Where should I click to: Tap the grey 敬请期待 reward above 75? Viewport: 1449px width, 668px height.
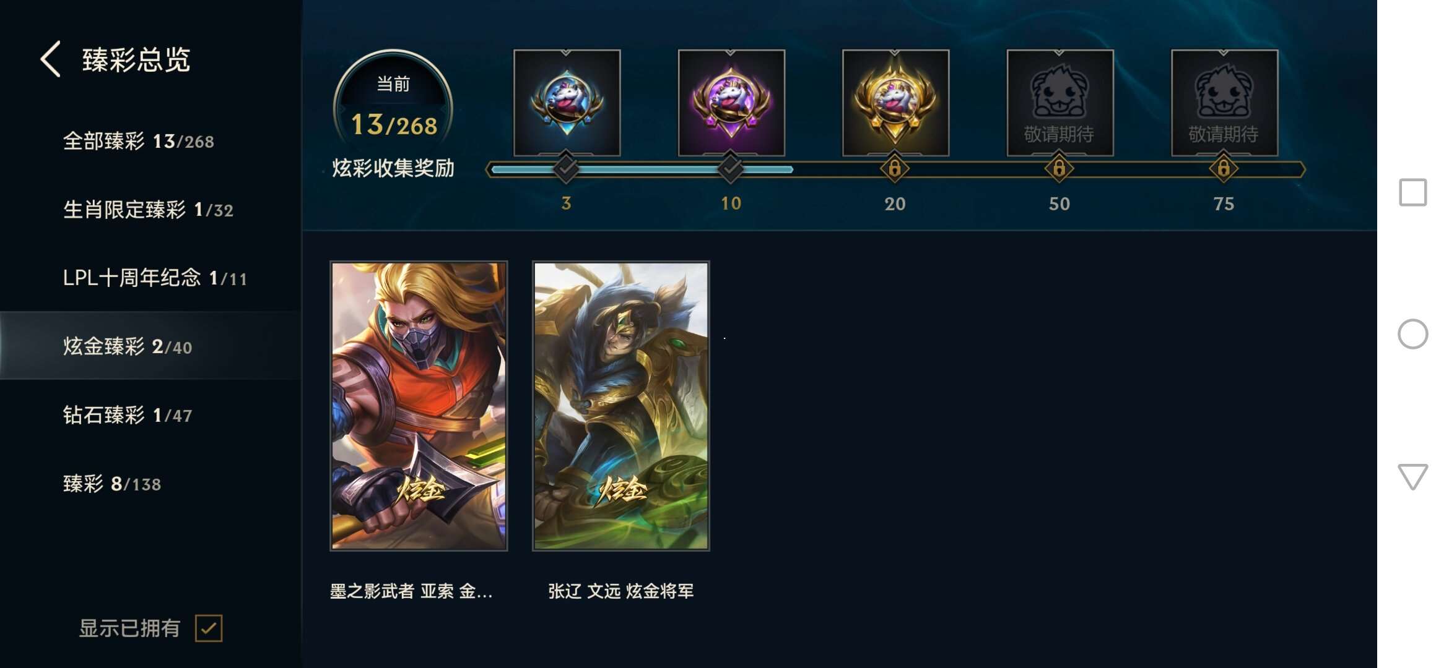pos(1224,103)
